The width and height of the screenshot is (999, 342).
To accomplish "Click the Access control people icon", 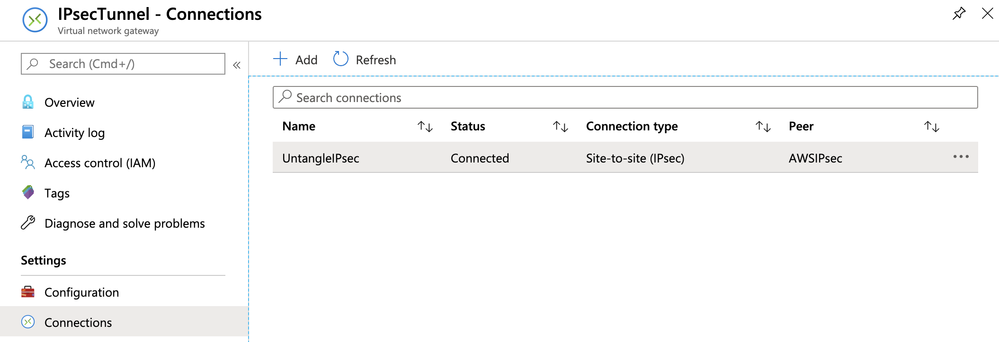I will pos(28,162).
